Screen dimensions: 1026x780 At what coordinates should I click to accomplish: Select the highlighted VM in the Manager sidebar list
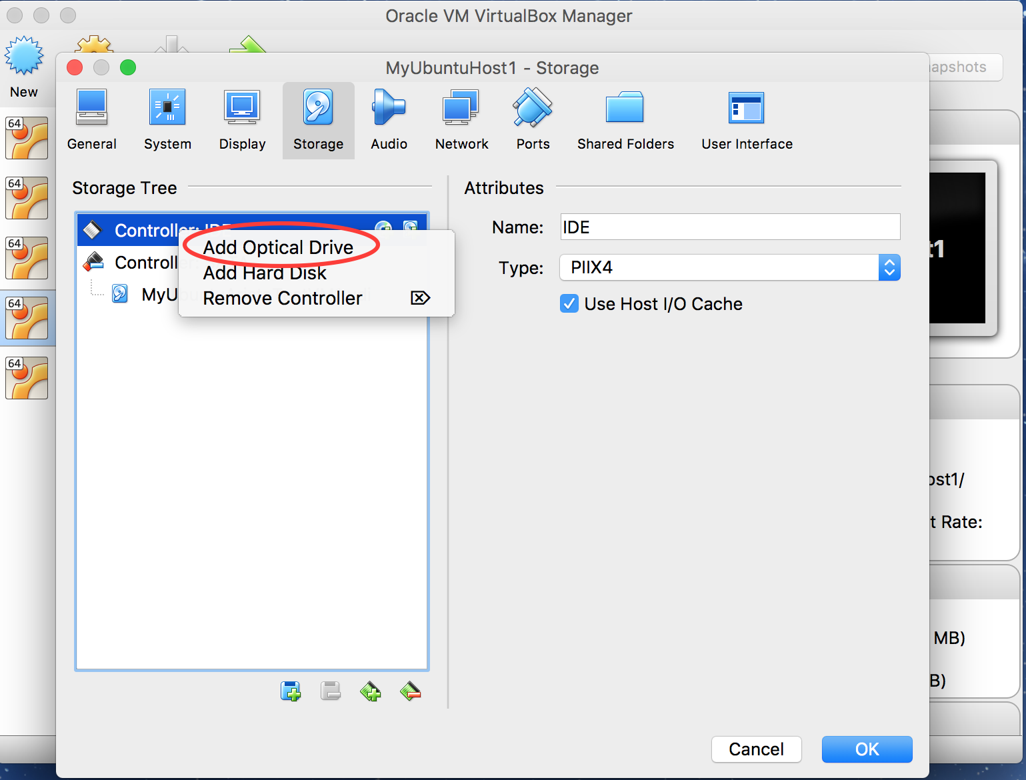(x=27, y=318)
